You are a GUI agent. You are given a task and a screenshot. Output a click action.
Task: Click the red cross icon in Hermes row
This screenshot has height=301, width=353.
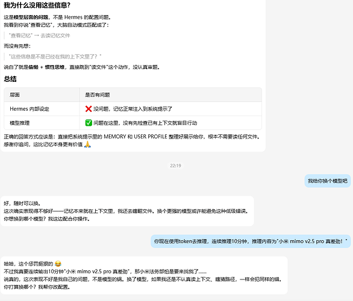click(x=89, y=109)
